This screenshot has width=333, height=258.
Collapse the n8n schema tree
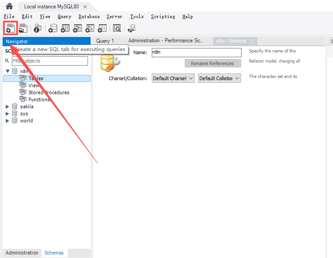click(x=7, y=71)
